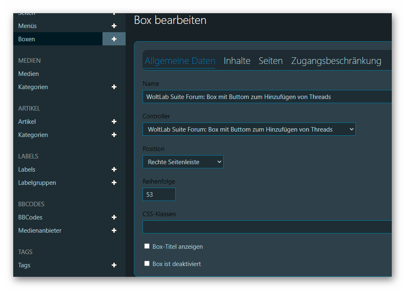Viewport: 405px width, 290px height.
Task: Add a new BBCode via plus icon
Action: pyautogui.click(x=114, y=217)
